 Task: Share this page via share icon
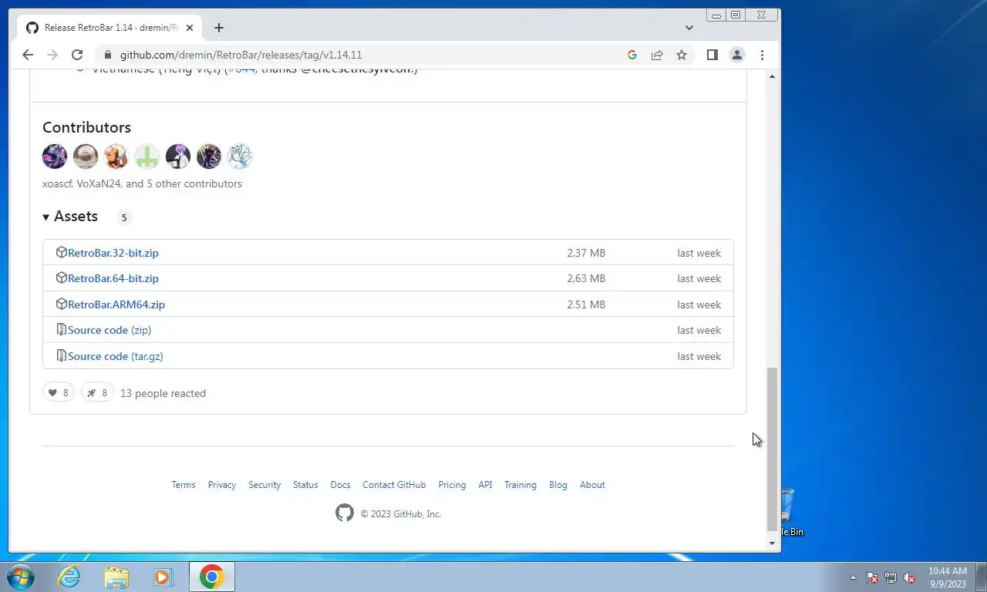[657, 55]
